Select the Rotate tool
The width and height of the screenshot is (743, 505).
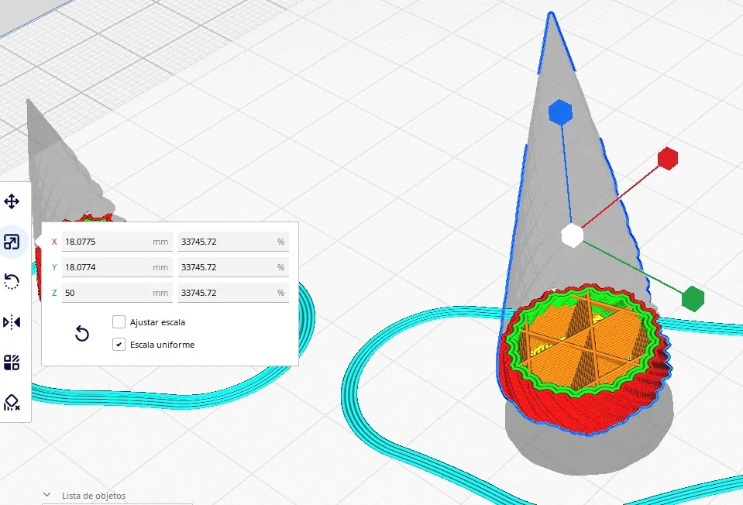point(12,281)
